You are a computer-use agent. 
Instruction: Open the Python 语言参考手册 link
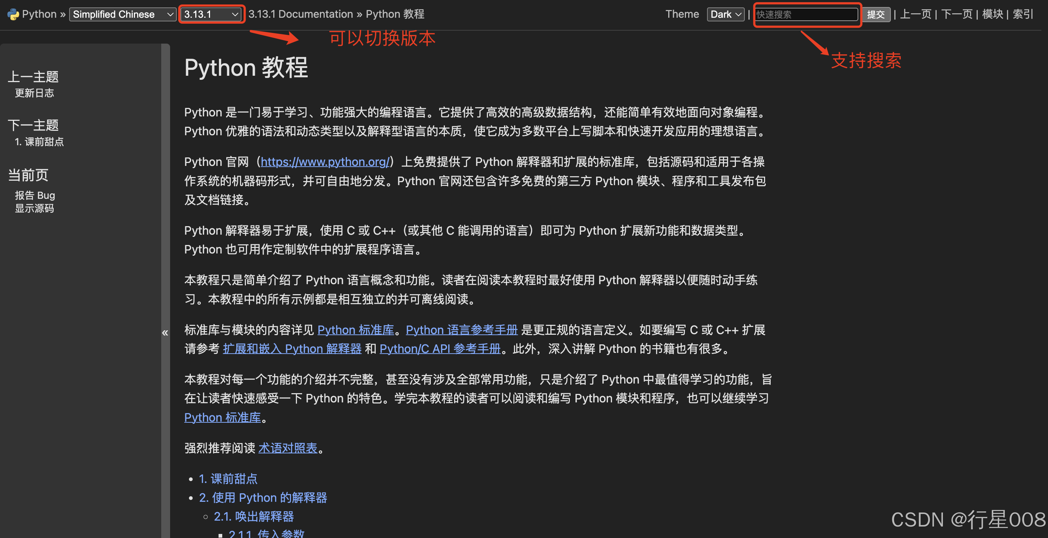point(462,330)
